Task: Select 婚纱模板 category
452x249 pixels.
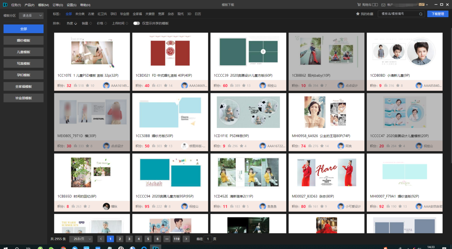Action: click(23, 40)
